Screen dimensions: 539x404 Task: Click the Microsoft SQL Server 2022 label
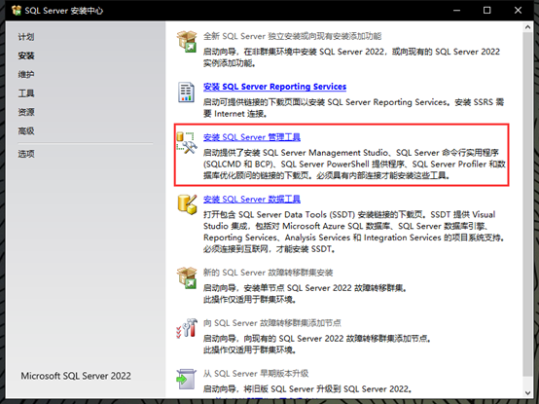pyautogui.click(x=76, y=376)
